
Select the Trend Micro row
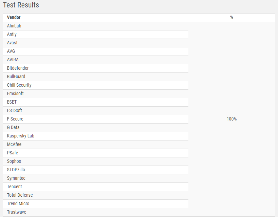click(96, 204)
